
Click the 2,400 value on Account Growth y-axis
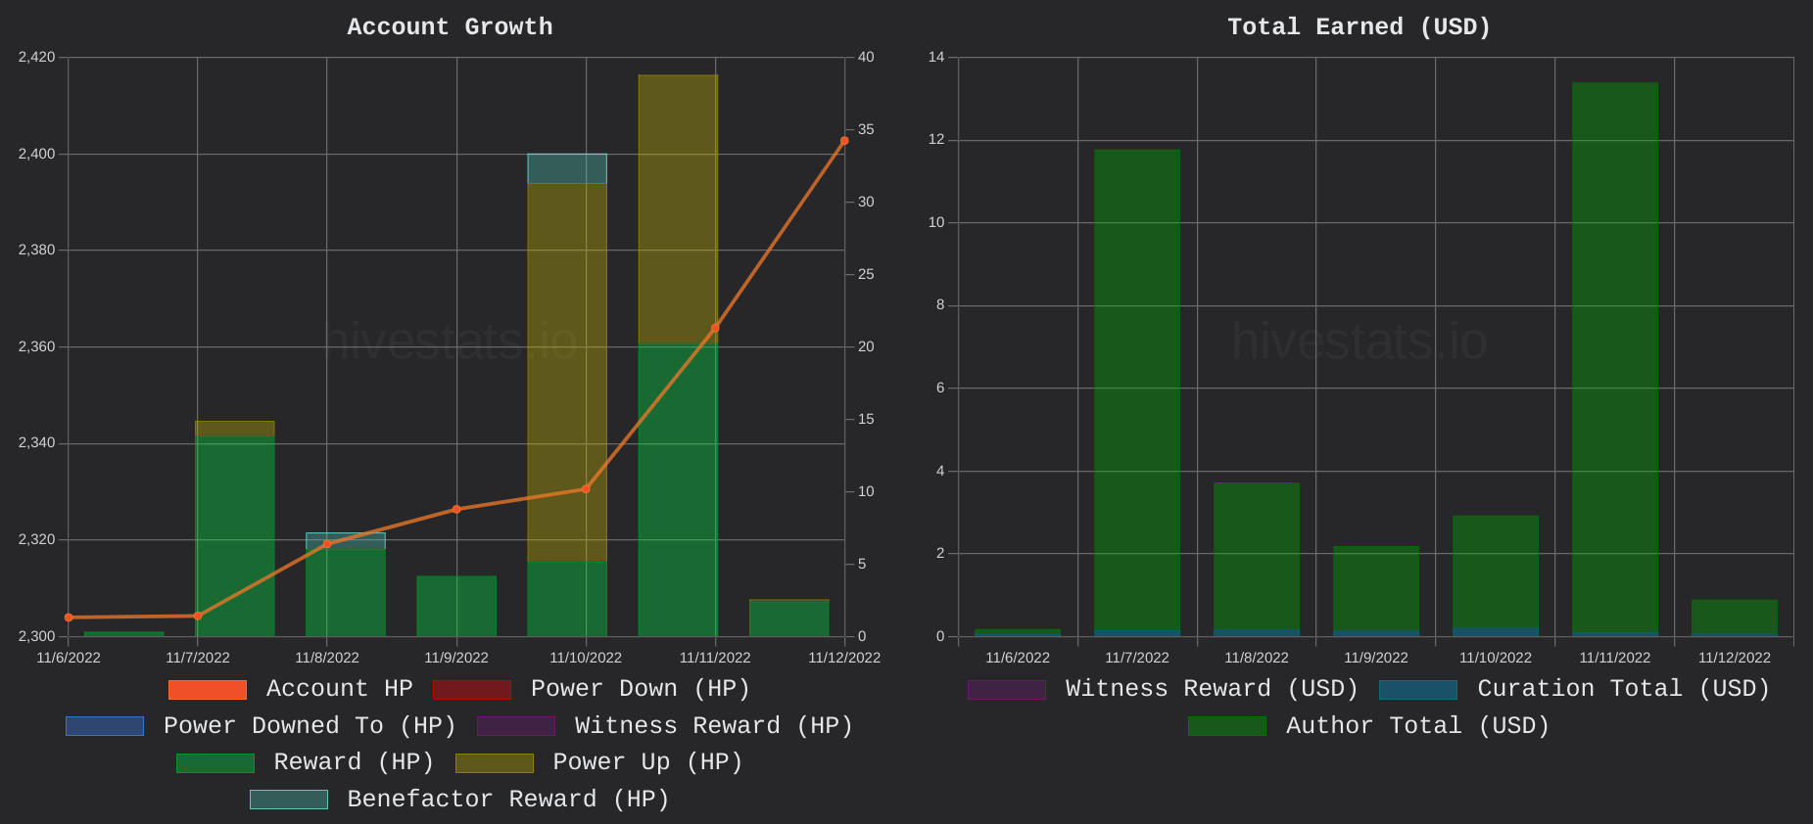[37, 154]
